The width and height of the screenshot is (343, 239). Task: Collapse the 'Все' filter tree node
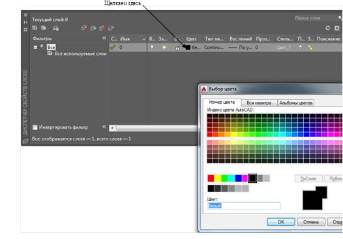pyautogui.click(x=35, y=47)
